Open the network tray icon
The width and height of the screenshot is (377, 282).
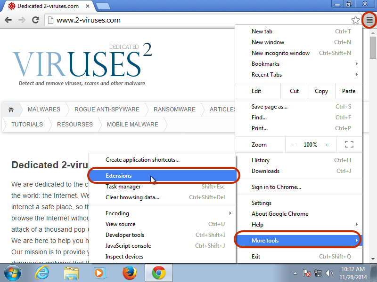318,273
